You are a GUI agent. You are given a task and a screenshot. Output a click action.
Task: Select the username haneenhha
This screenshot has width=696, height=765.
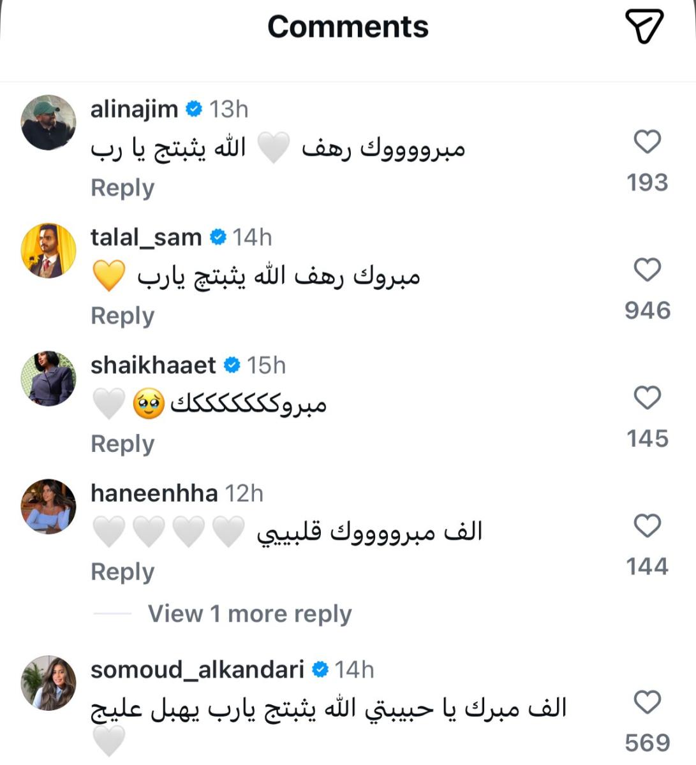click(x=154, y=492)
